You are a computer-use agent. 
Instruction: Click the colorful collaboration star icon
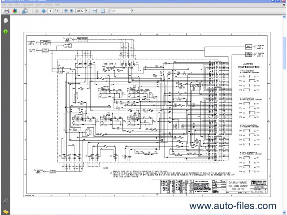tap(15, 10)
